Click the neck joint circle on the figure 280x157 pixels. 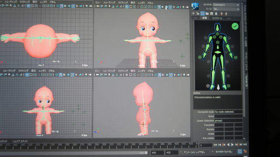point(217,34)
